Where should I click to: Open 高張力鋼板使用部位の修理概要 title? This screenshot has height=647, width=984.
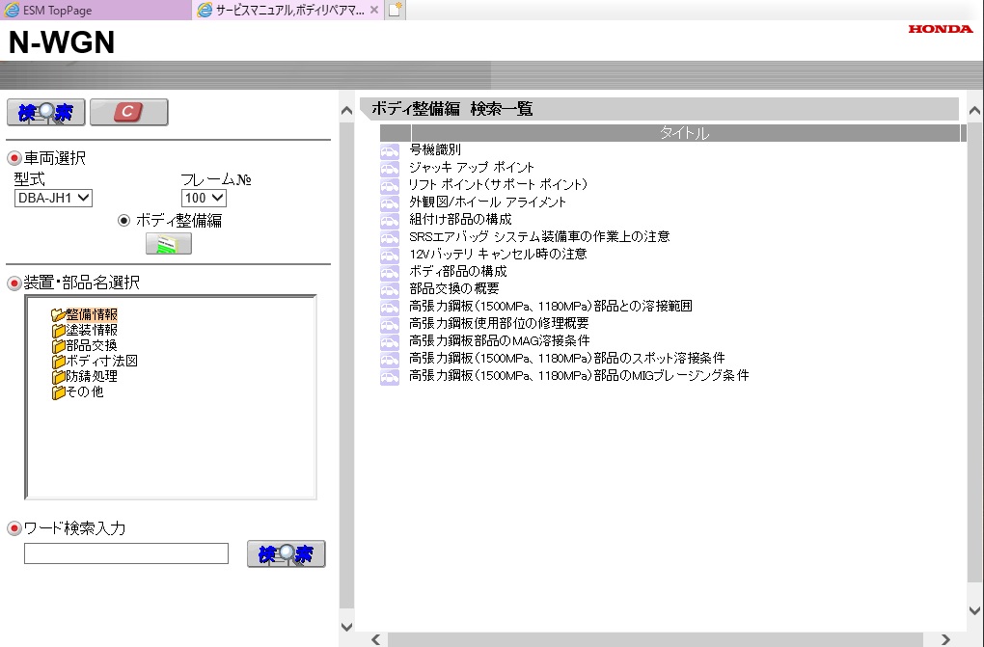(x=499, y=323)
